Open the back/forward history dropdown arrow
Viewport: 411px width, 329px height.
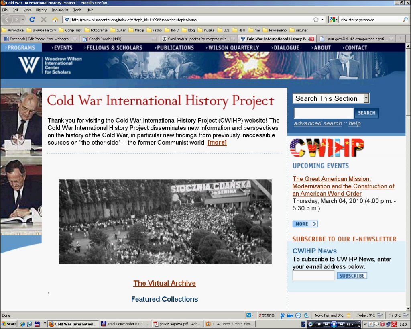(23, 19)
